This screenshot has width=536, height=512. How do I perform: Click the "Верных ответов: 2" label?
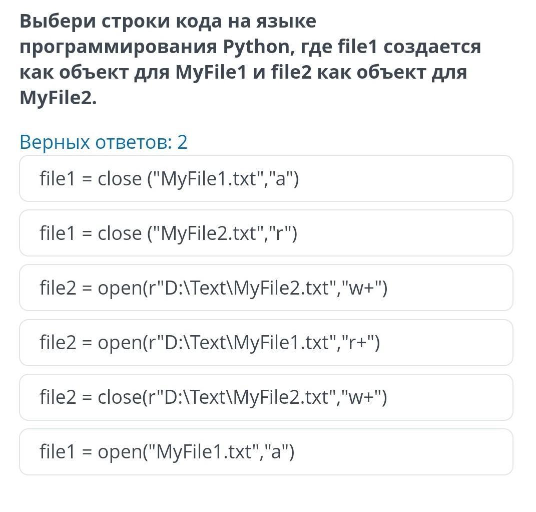coord(104,142)
